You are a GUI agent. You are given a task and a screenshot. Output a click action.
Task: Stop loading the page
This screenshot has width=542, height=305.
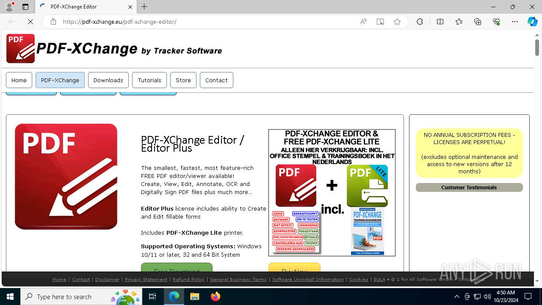pyautogui.click(x=30, y=22)
